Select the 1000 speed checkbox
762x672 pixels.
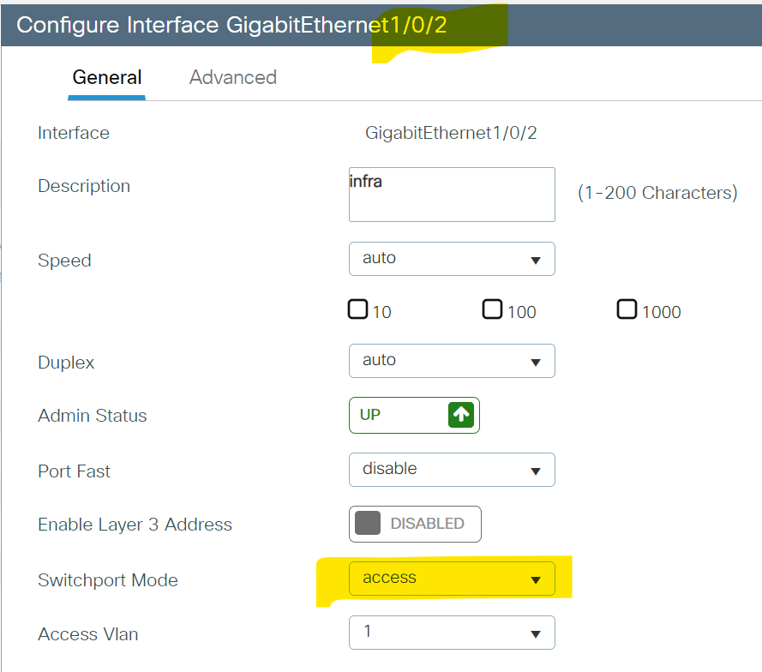point(627,309)
